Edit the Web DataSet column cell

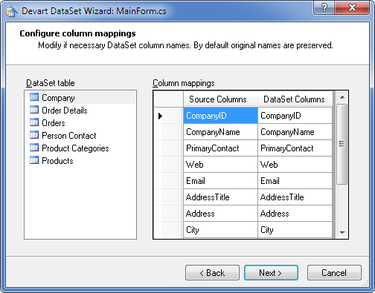295,165
